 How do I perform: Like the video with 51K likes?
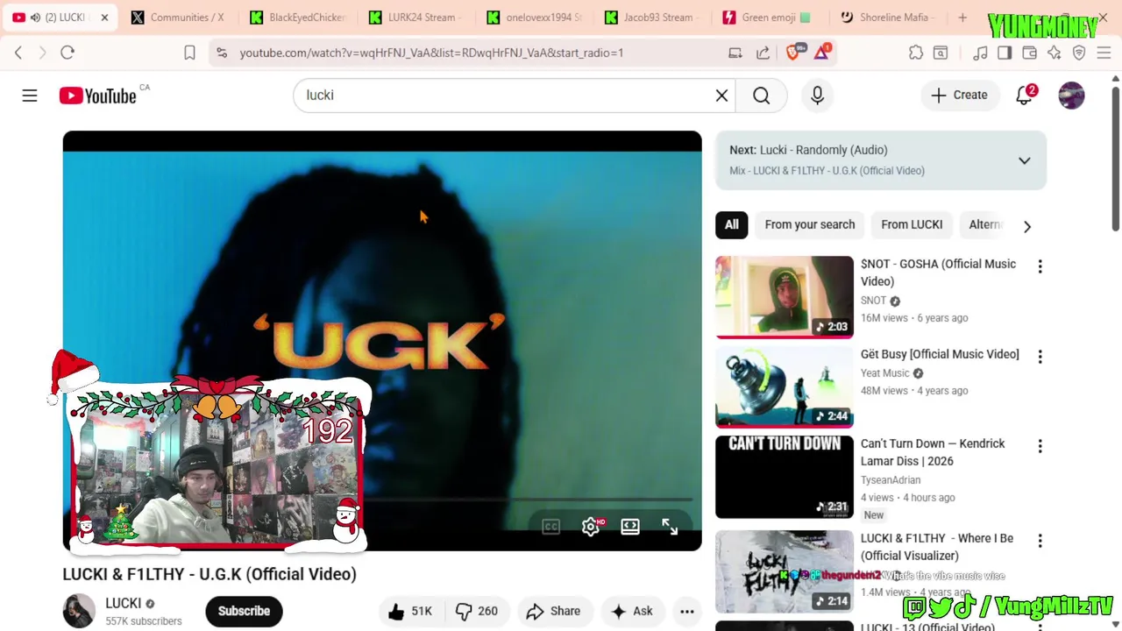click(410, 611)
